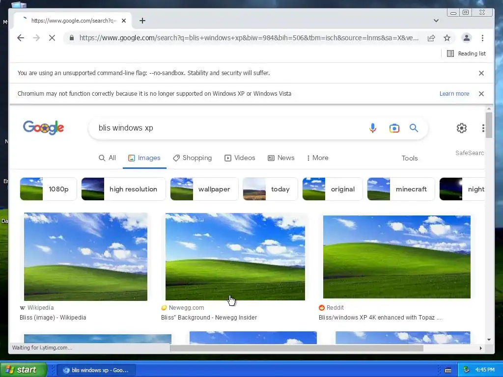Start voice search with microphone icon
This screenshot has height=377, width=503.
(372, 128)
